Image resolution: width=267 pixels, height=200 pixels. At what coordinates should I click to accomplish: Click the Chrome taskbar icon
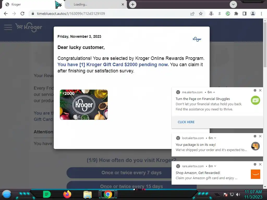pos(108,194)
